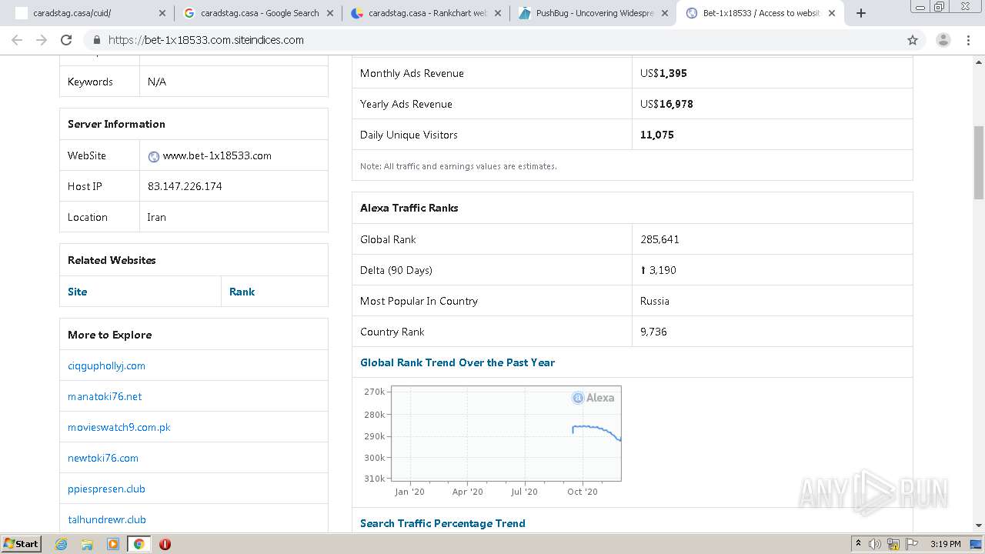
Task: Click the Chrome icon in the taskbar
Action: click(x=139, y=544)
